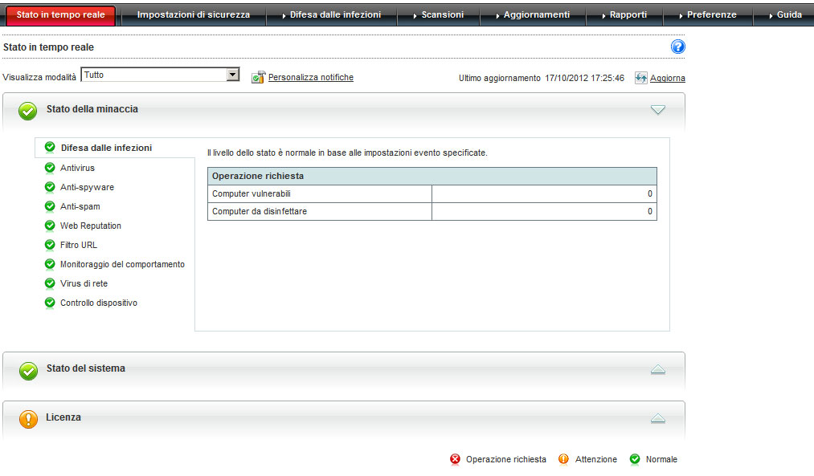Open the Impostazioni di sicurezza tab
This screenshot has height=476, width=814.
click(193, 14)
